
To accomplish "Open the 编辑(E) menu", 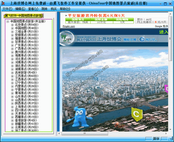I will click(20, 9).
